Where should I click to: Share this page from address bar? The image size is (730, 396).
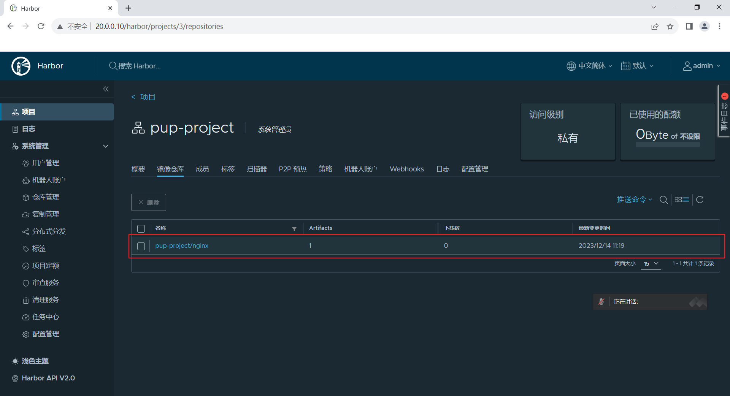pos(655,26)
